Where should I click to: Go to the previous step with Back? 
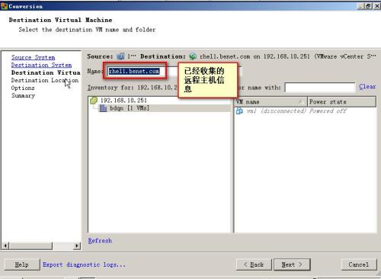click(x=254, y=265)
